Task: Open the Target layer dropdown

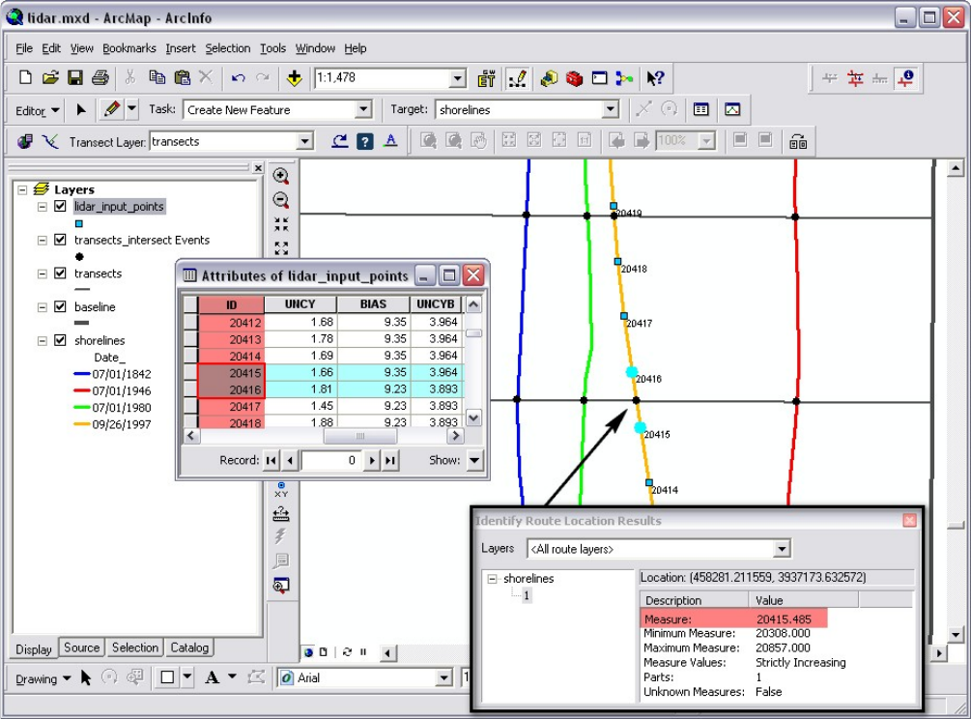Action: point(611,110)
